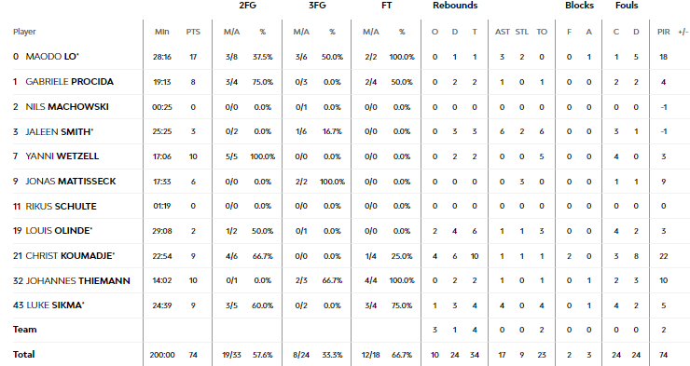Viewport: 690px width, 366px height.
Task: Select Nils Machowski player name
Action: click(x=67, y=107)
